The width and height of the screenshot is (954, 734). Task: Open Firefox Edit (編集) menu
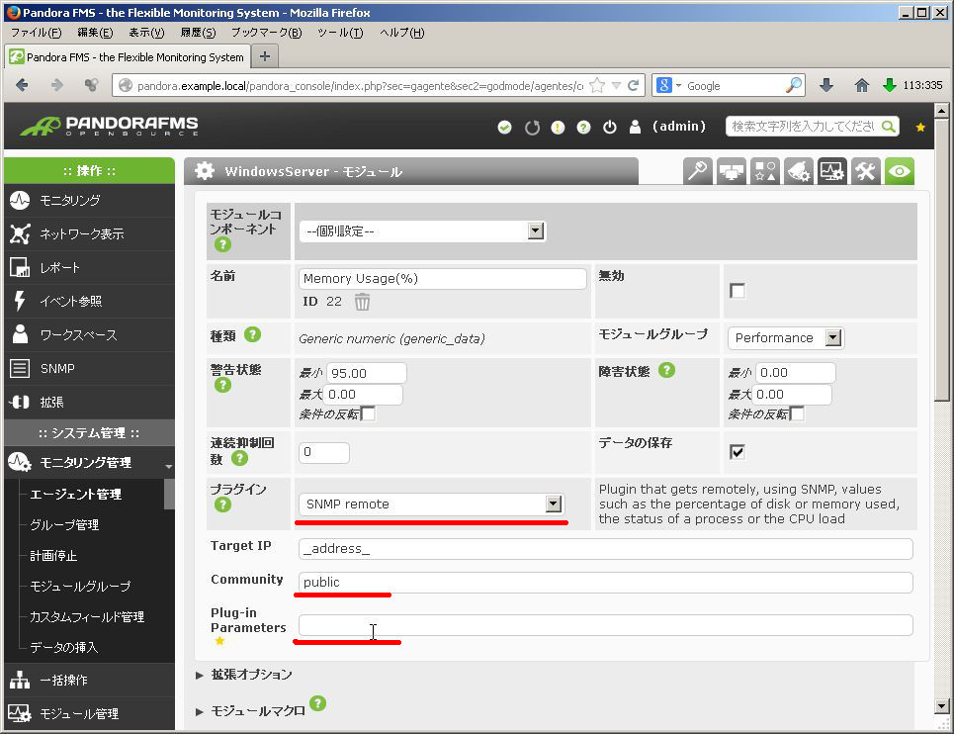click(95, 33)
